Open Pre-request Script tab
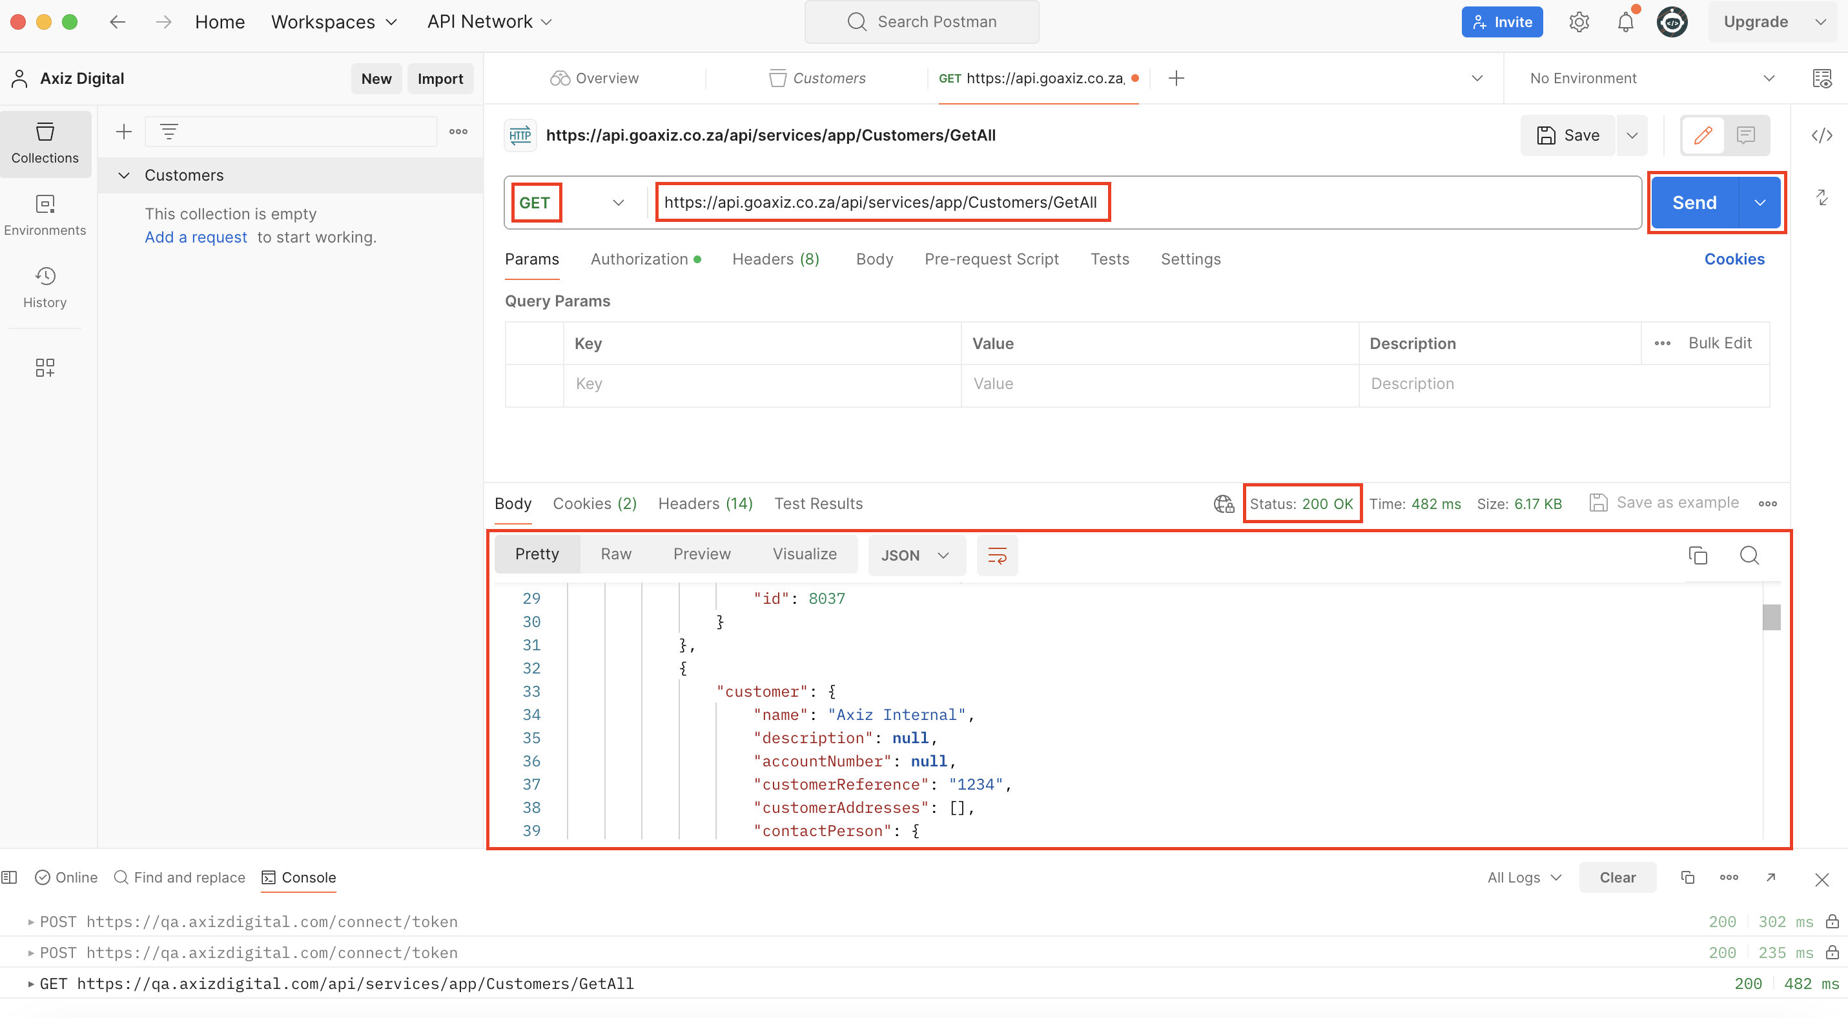Screen dimensions: 1848x1018 [x=991, y=259]
